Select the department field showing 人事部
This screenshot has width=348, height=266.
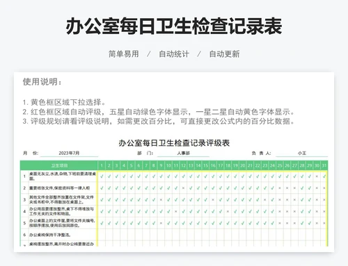[183, 153]
